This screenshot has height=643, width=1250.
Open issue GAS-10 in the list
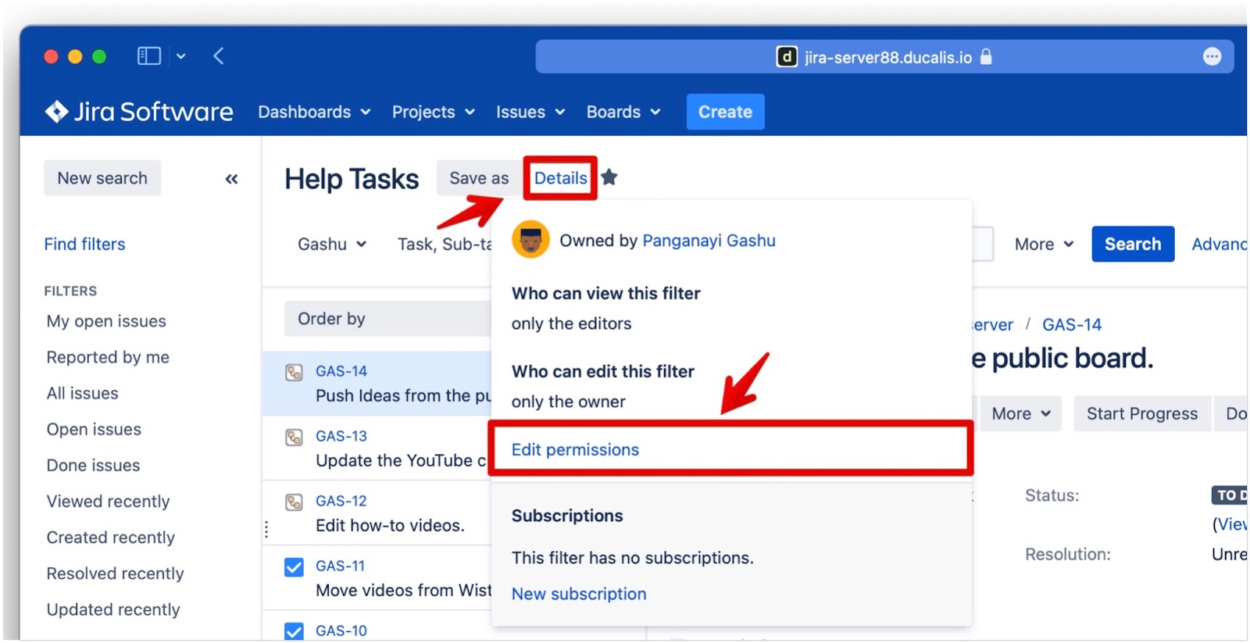coord(341,630)
